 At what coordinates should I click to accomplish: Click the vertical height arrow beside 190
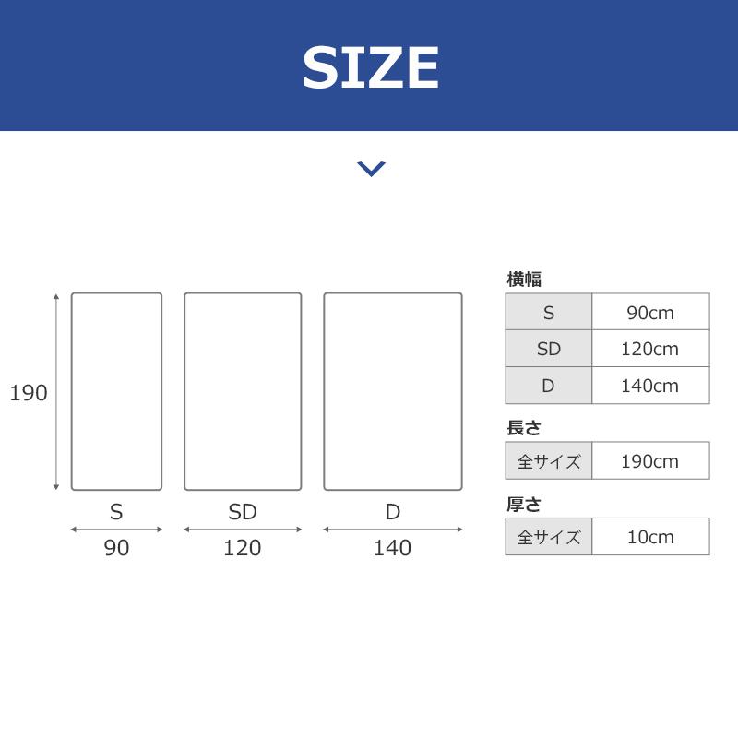point(56,391)
